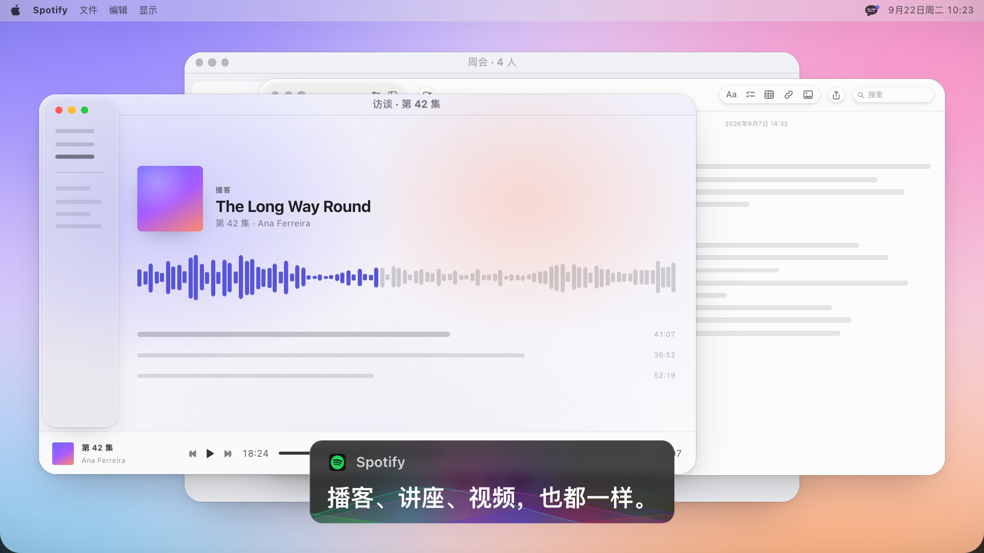Screen dimensions: 984x553
Task: Play the current episode
Action: [x=210, y=454]
